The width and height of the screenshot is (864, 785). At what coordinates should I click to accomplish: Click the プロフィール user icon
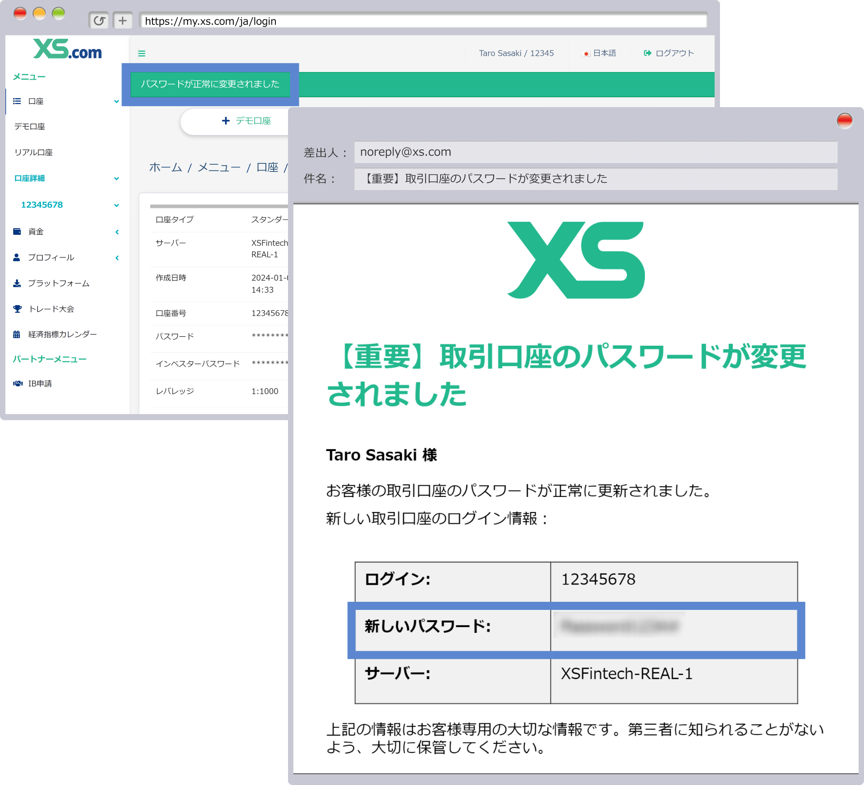point(17,257)
